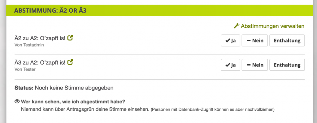Viewport: 317px width, 123px height.
Task: Open external link icon next to Ä2 title
Action: pos(70,38)
